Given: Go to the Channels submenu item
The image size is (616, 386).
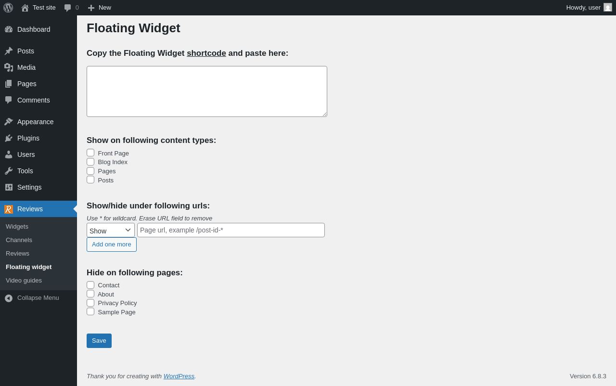Looking at the screenshot, I should click(19, 240).
